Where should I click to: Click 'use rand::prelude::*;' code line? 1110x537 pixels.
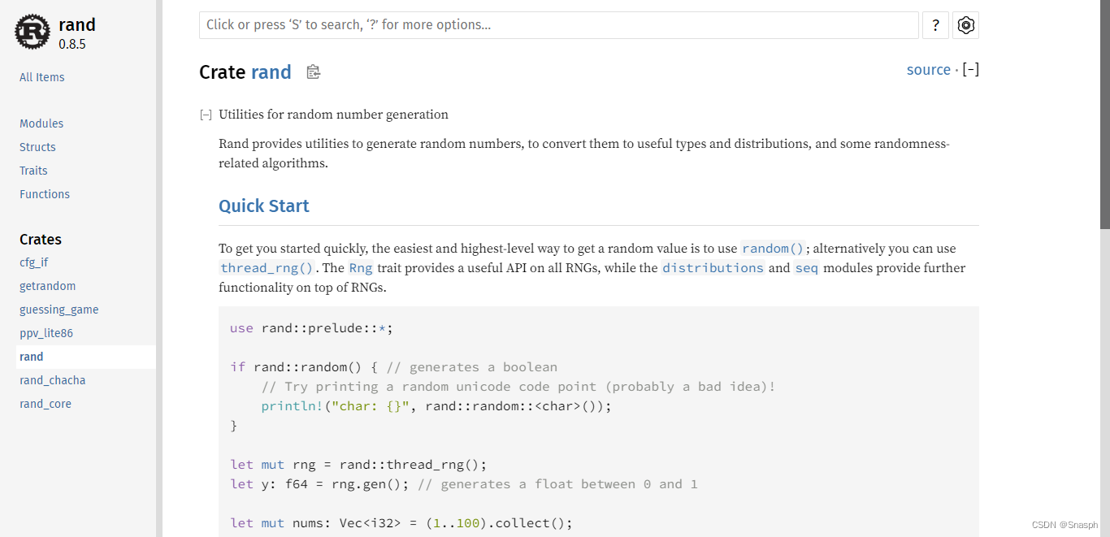(x=311, y=328)
